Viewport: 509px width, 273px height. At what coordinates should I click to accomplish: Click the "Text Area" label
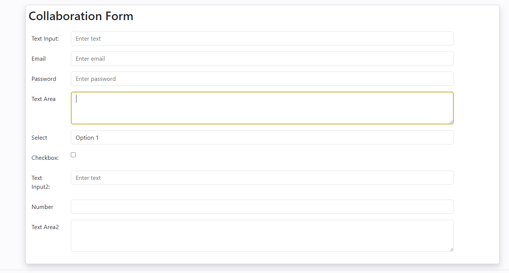[44, 99]
